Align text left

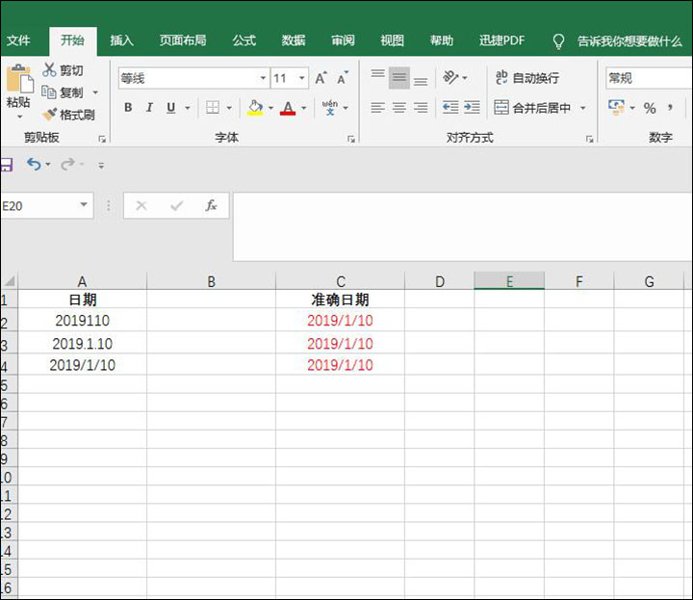click(x=377, y=108)
